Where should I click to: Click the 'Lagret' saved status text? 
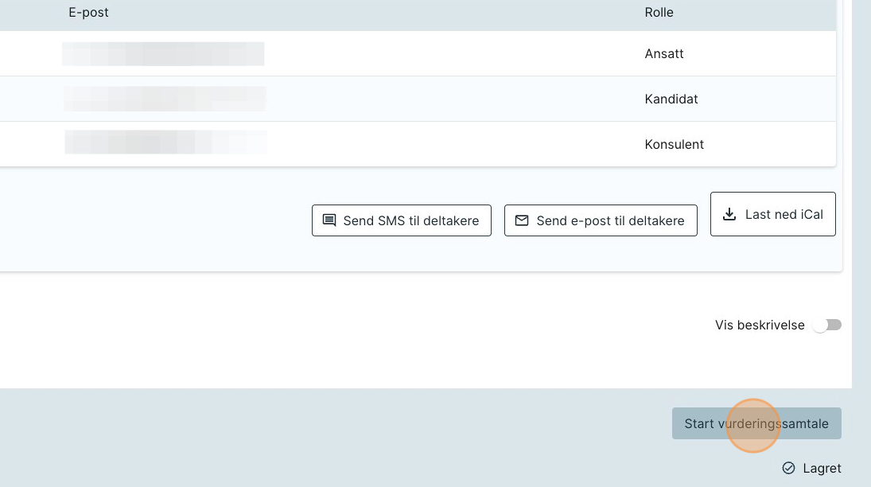(822, 468)
